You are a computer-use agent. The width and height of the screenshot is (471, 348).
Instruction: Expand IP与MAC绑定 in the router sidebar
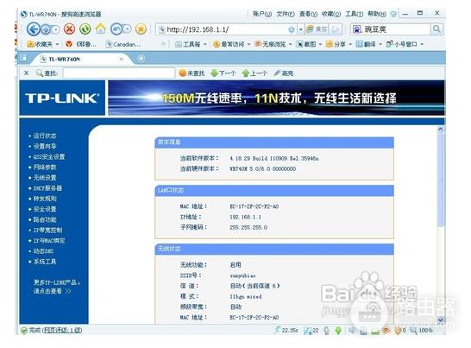[48, 241]
